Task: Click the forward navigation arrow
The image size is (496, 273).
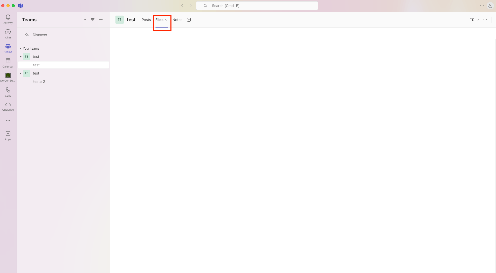Action: (x=191, y=6)
